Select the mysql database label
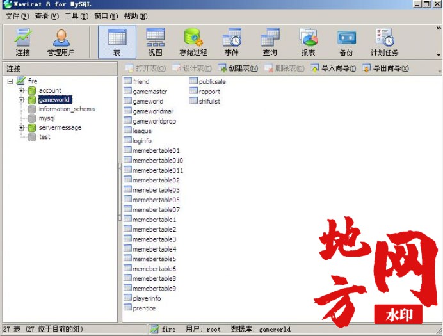This screenshot has height=336, width=443. (47, 118)
